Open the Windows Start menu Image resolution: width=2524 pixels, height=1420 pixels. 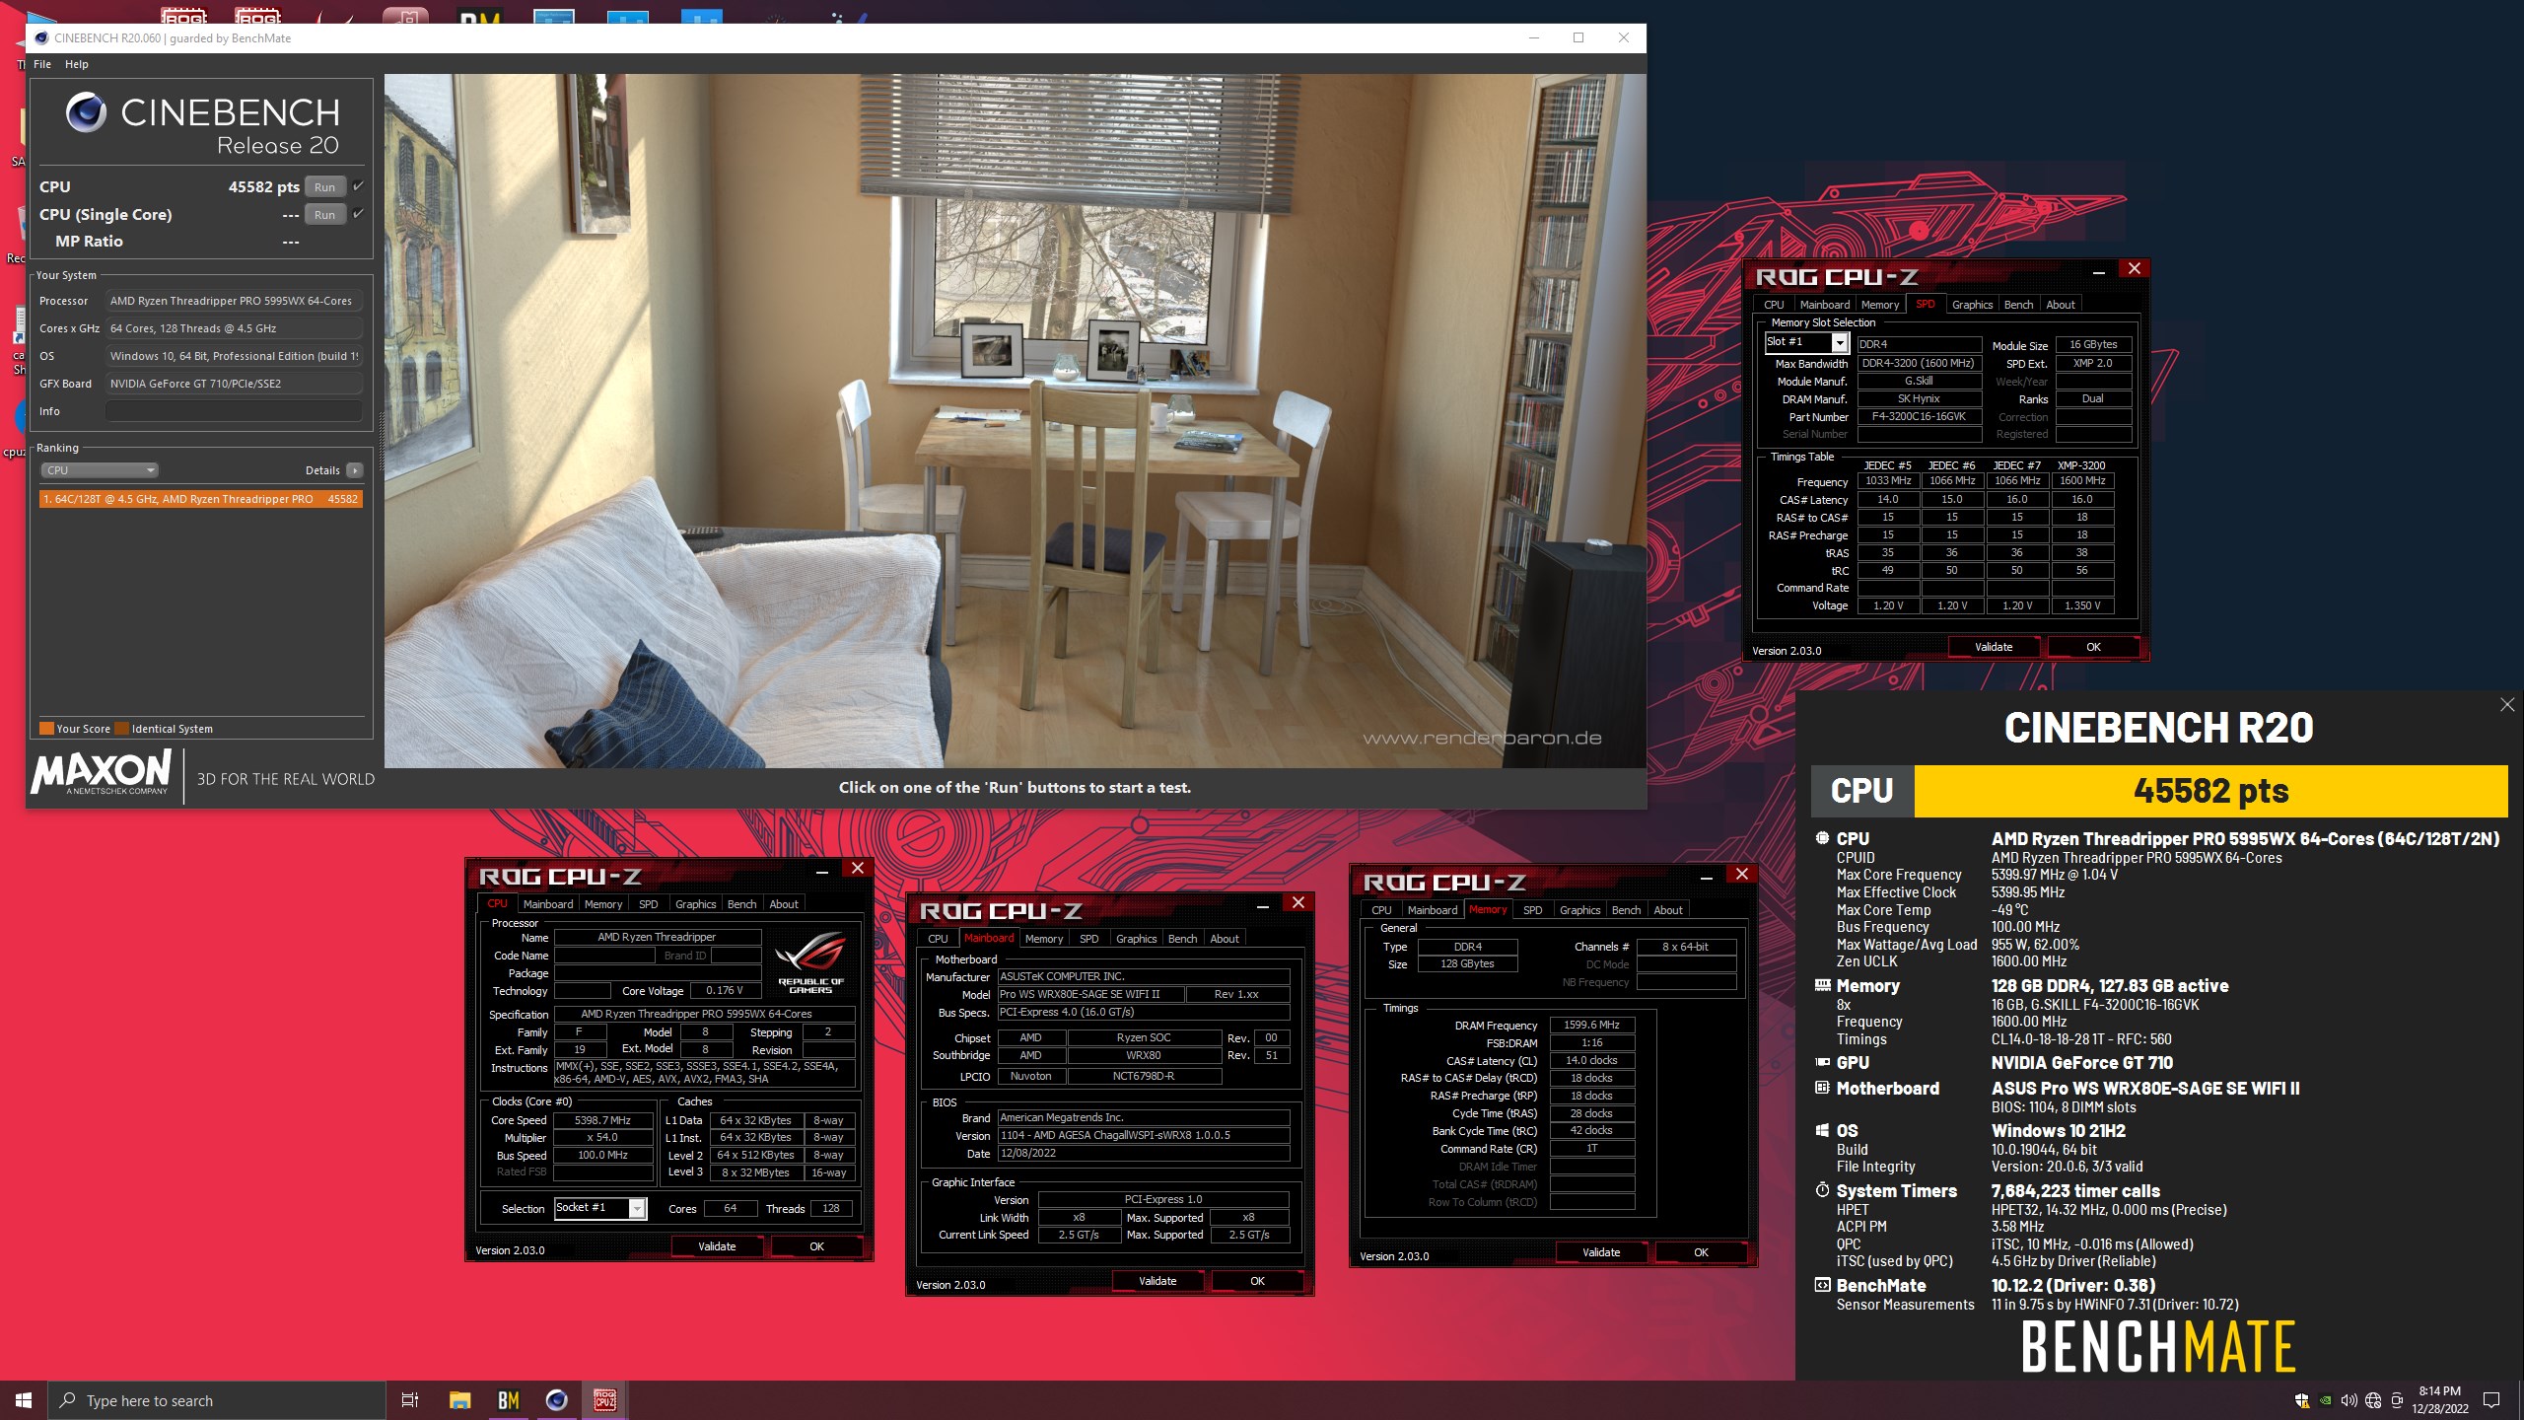click(x=24, y=1400)
